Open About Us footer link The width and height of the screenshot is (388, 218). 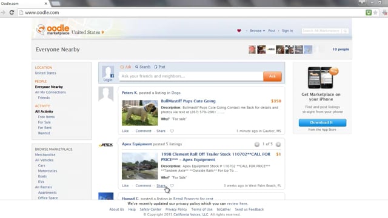116,210
